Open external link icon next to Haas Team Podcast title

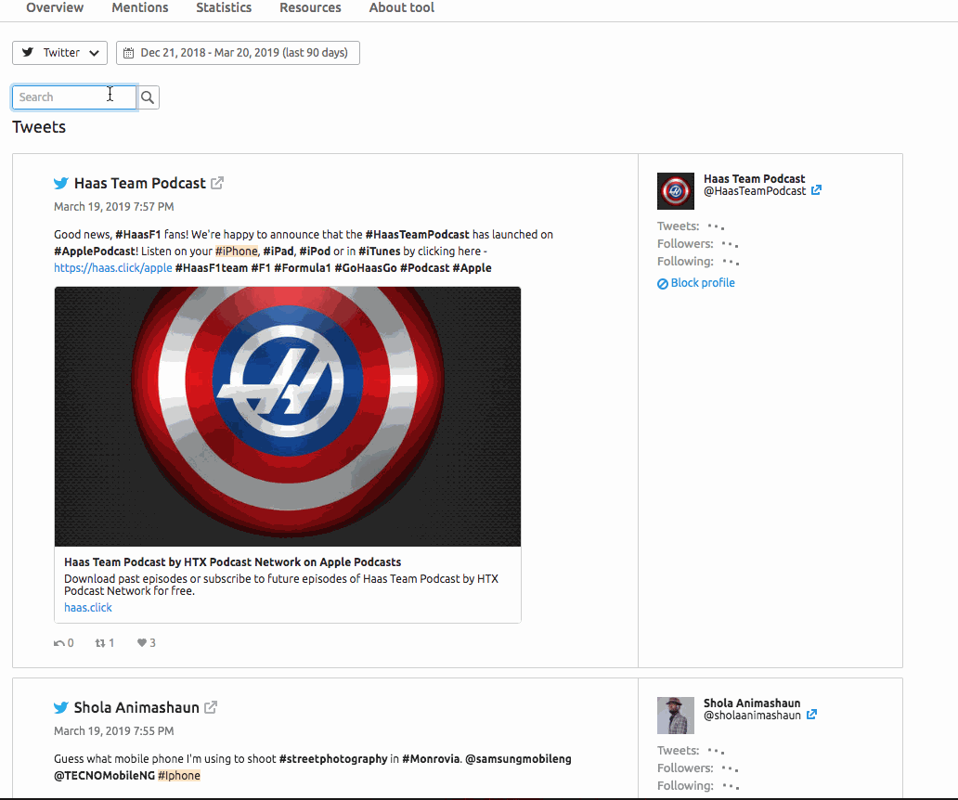pos(217,183)
